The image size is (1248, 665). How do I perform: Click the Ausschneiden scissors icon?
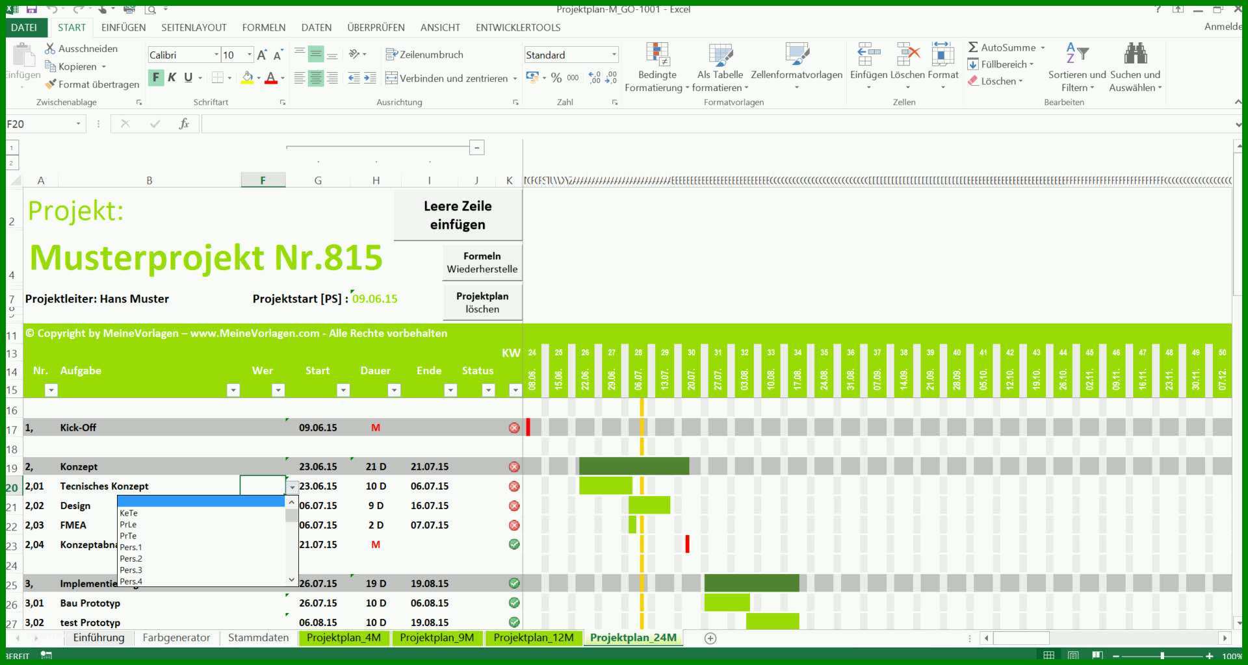coord(50,49)
